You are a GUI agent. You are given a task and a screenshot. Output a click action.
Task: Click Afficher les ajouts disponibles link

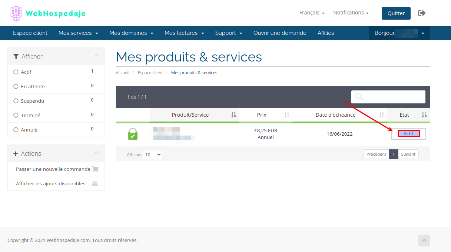pyautogui.click(x=50, y=183)
